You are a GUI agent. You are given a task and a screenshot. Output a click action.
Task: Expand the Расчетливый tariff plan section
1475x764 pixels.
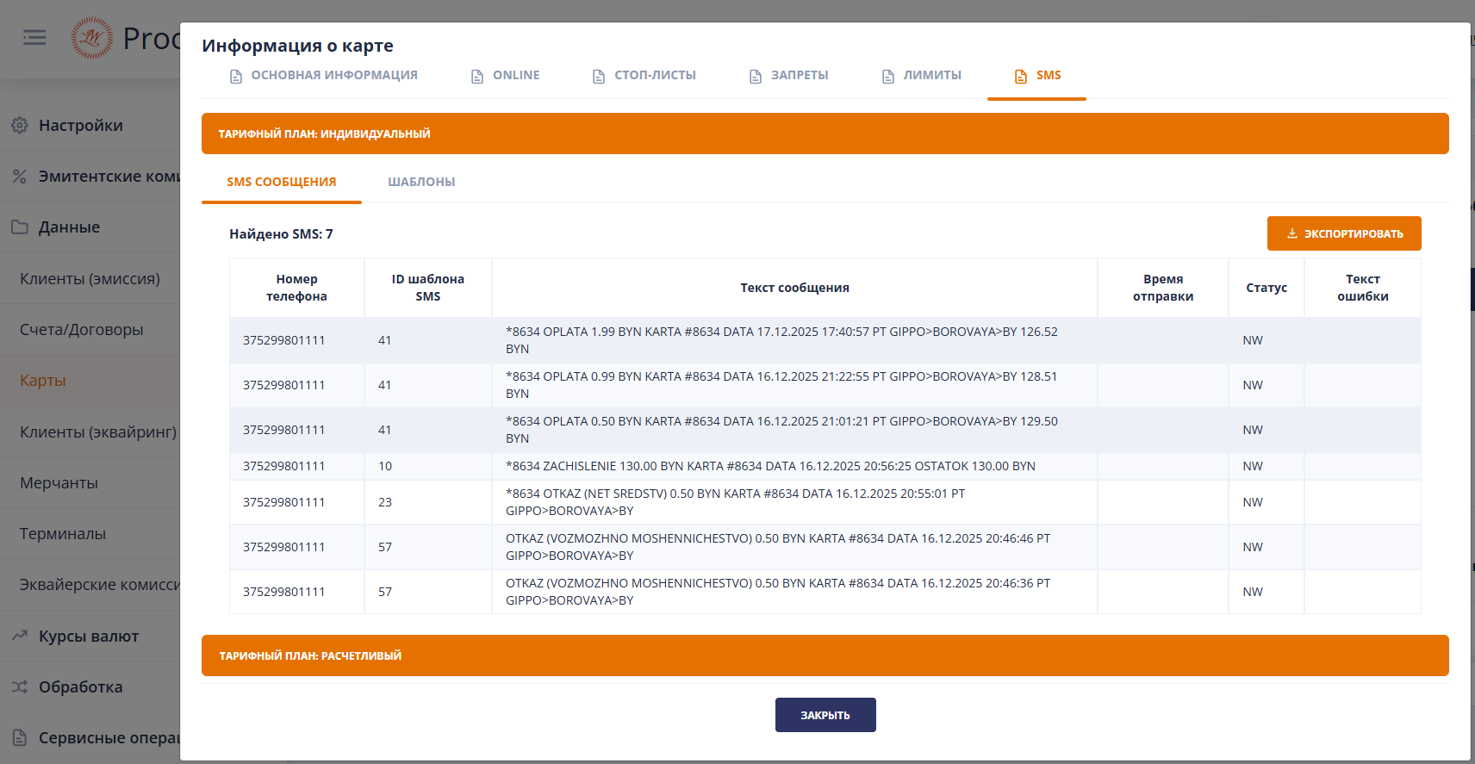825,655
